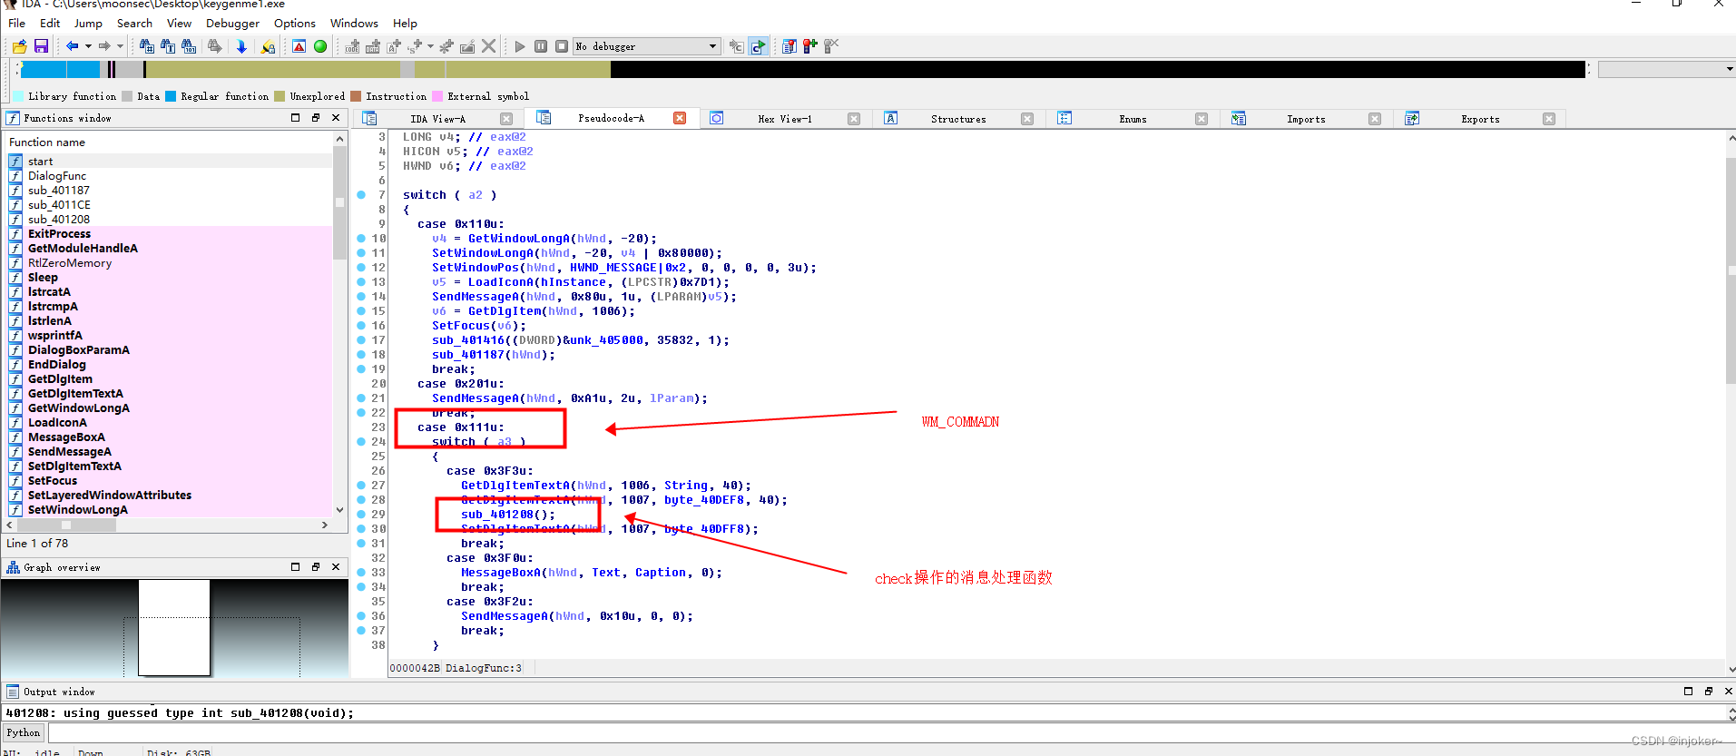The height and width of the screenshot is (756, 1736).
Task: Switch to the Hex View-1 tab
Action: (x=785, y=119)
